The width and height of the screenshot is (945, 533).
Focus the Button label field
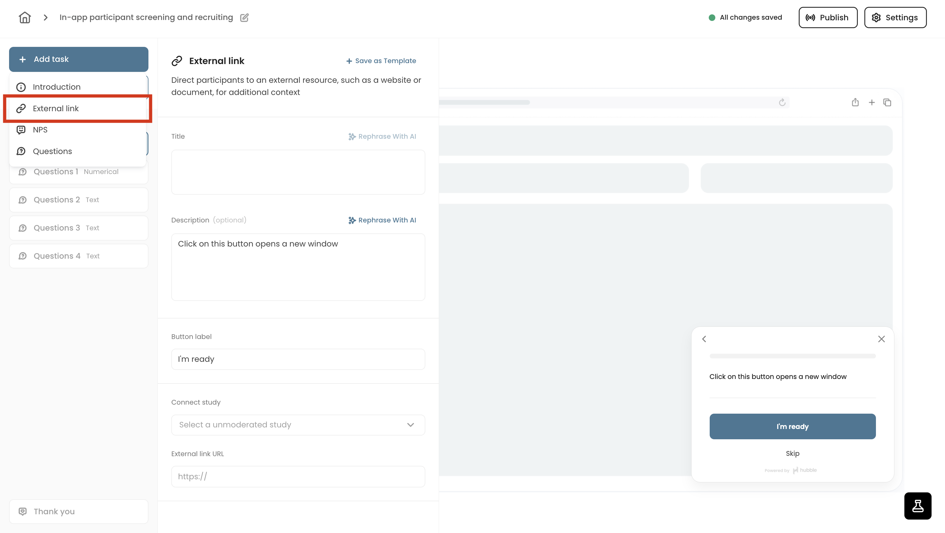pyautogui.click(x=298, y=359)
